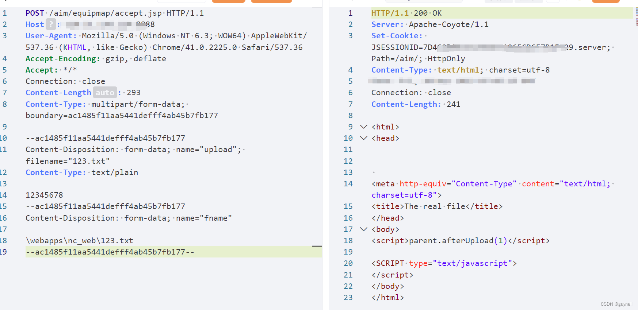Click the request editor scrollbar position marker

tap(317, 247)
